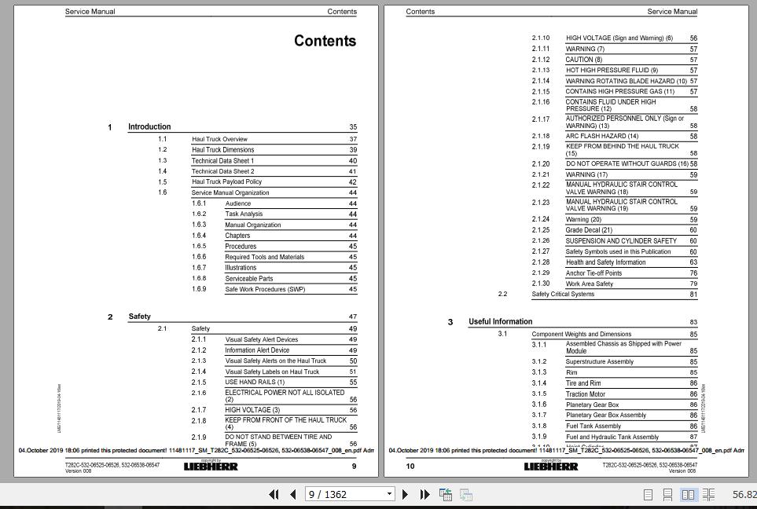
Task: Jump to the last page
Action: 424,494
